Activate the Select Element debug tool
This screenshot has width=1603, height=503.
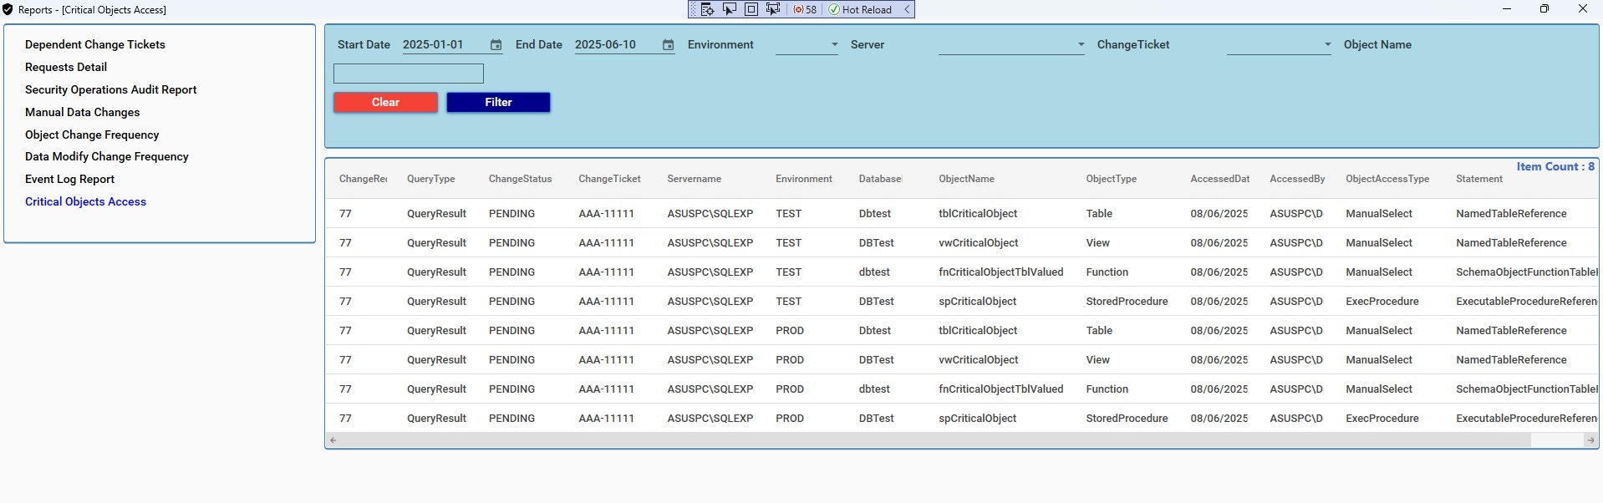(x=729, y=9)
